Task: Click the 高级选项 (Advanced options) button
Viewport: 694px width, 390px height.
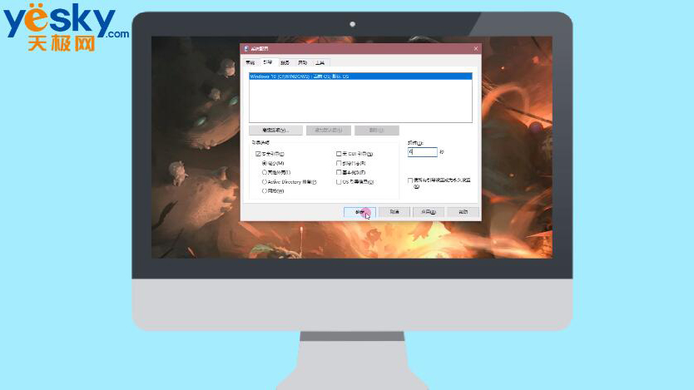Action: [275, 131]
